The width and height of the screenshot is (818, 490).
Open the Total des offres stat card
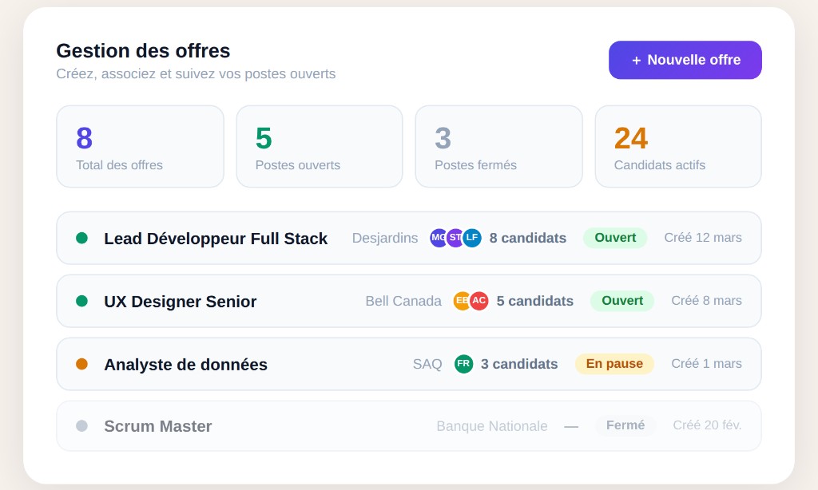point(140,146)
